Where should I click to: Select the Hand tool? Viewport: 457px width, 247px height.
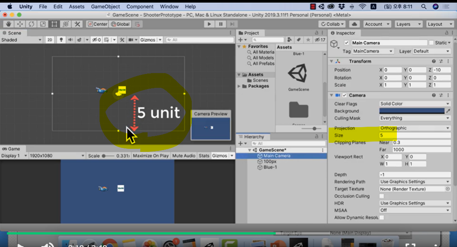pyautogui.click(x=9, y=24)
